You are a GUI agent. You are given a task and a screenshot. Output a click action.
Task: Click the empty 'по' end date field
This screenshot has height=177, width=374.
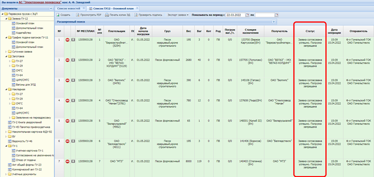tap(265, 15)
